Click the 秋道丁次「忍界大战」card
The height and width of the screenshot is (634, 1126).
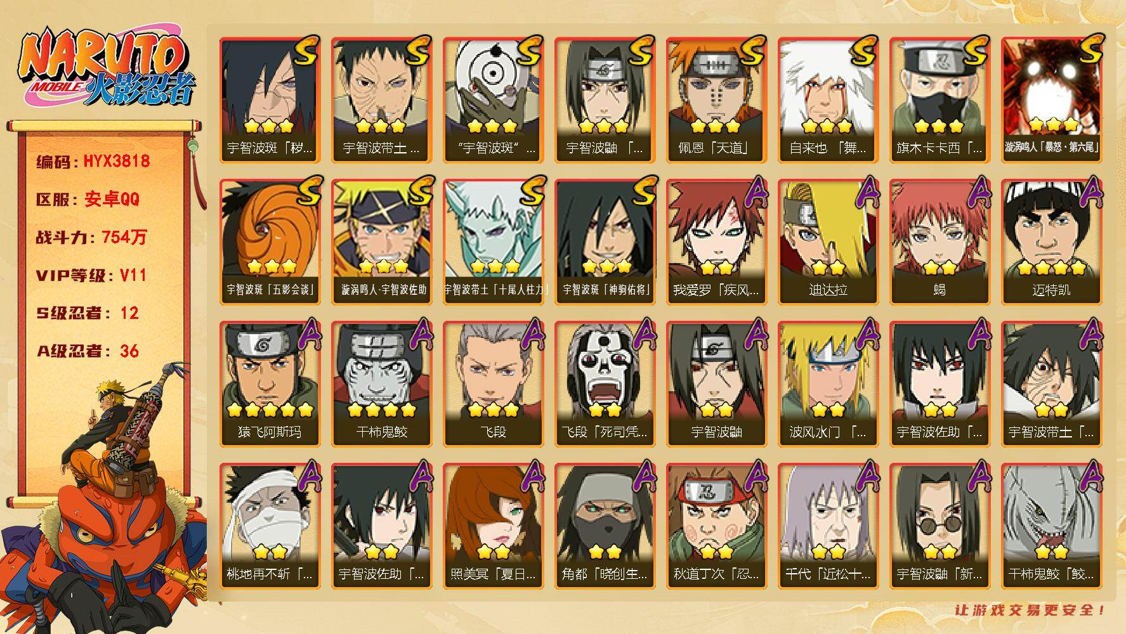tap(716, 526)
